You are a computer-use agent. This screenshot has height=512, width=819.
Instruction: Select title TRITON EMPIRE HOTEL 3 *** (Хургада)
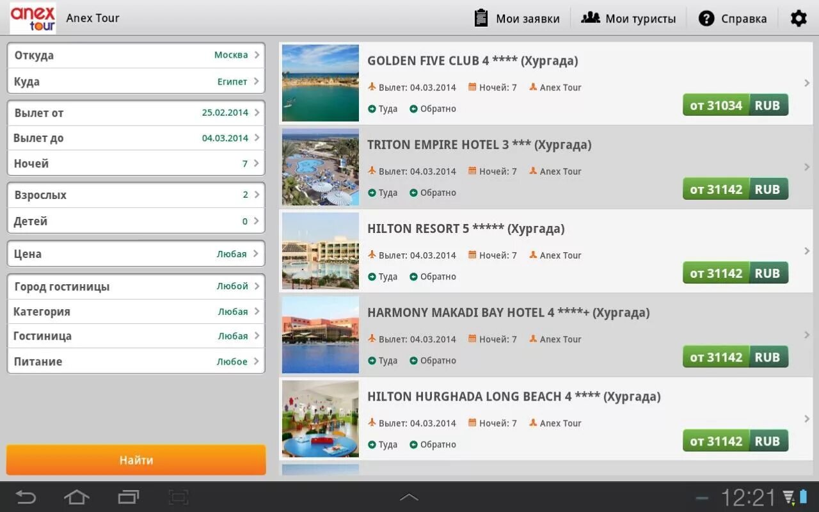point(479,145)
